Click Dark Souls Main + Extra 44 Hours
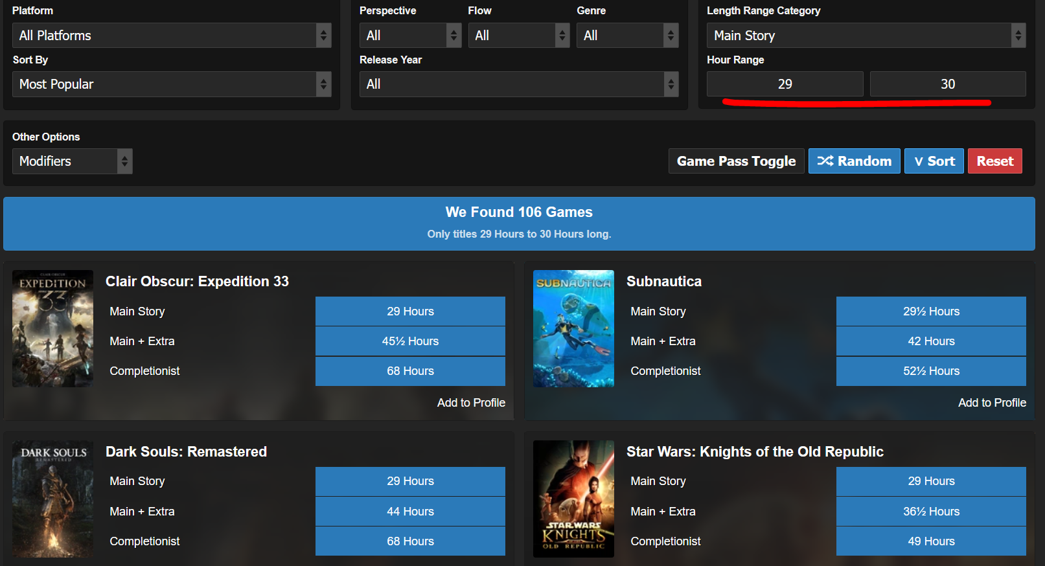 pyautogui.click(x=410, y=512)
